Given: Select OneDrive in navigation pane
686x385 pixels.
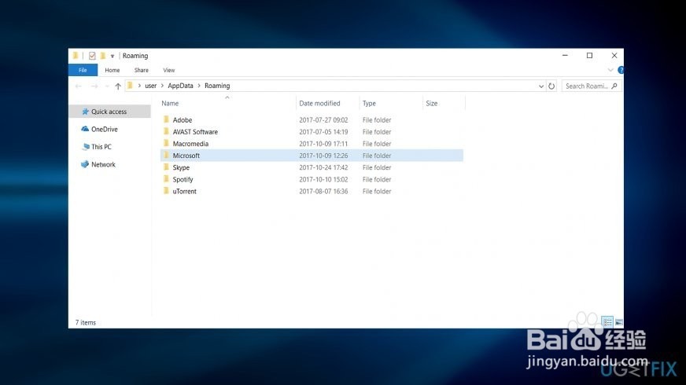Looking at the screenshot, I should (104, 129).
